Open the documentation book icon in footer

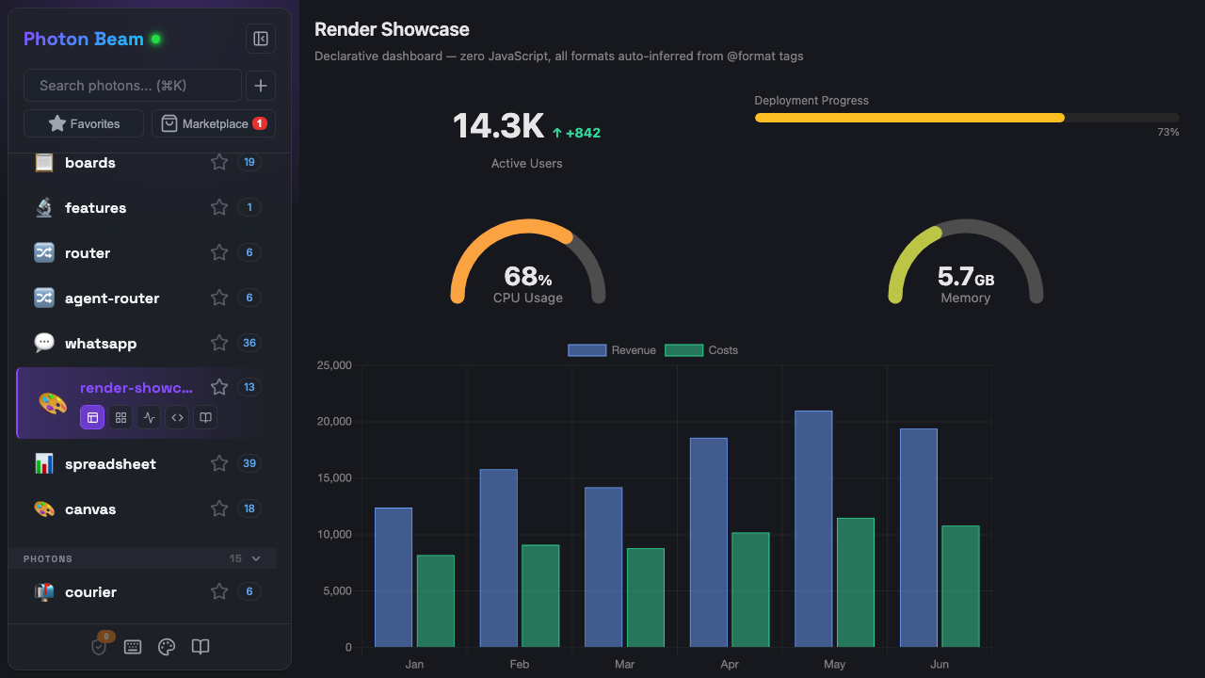[x=201, y=647]
